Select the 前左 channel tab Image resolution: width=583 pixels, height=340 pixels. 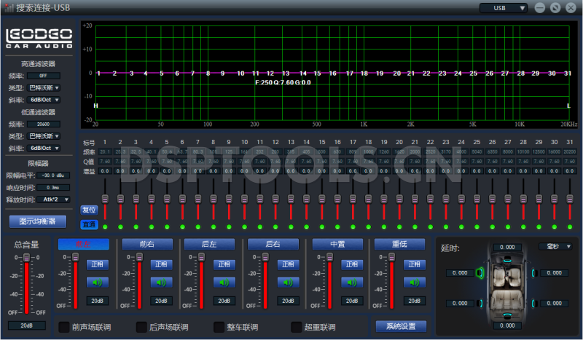coord(84,244)
